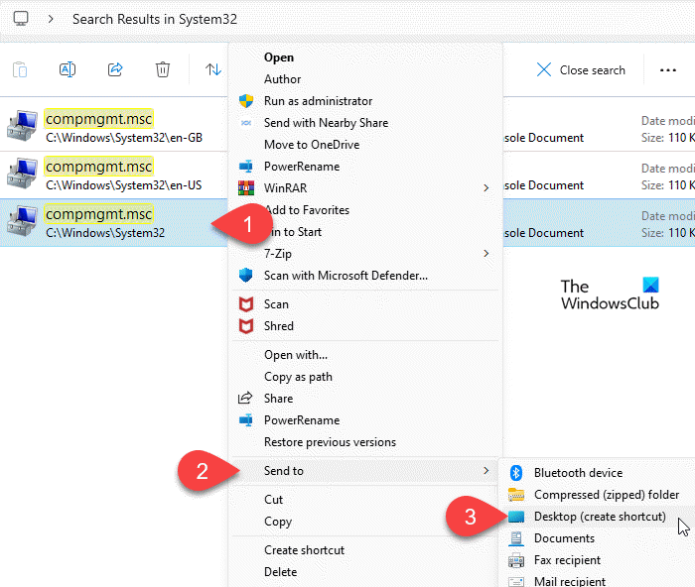Image resolution: width=695 pixels, height=587 pixels.
Task: Send to Compressed (zipped) folder
Action: (607, 495)
